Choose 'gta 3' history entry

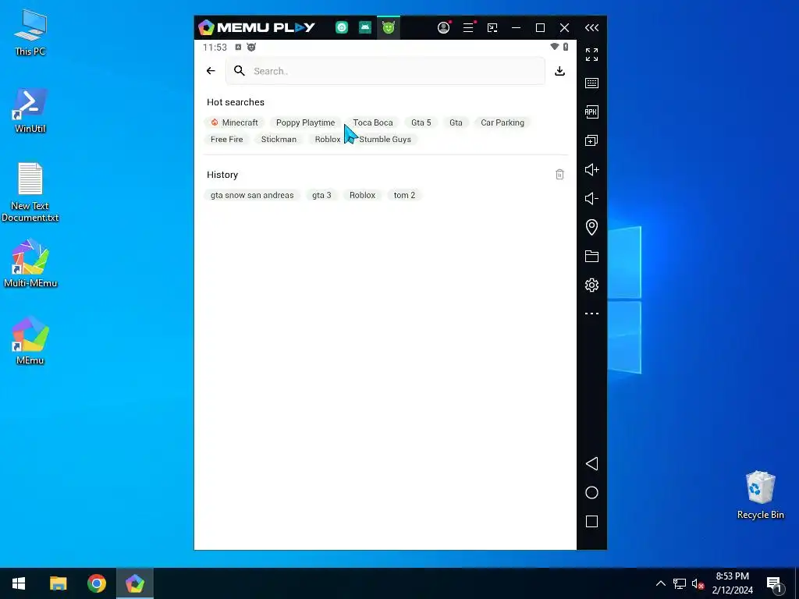tap(321, 195)
